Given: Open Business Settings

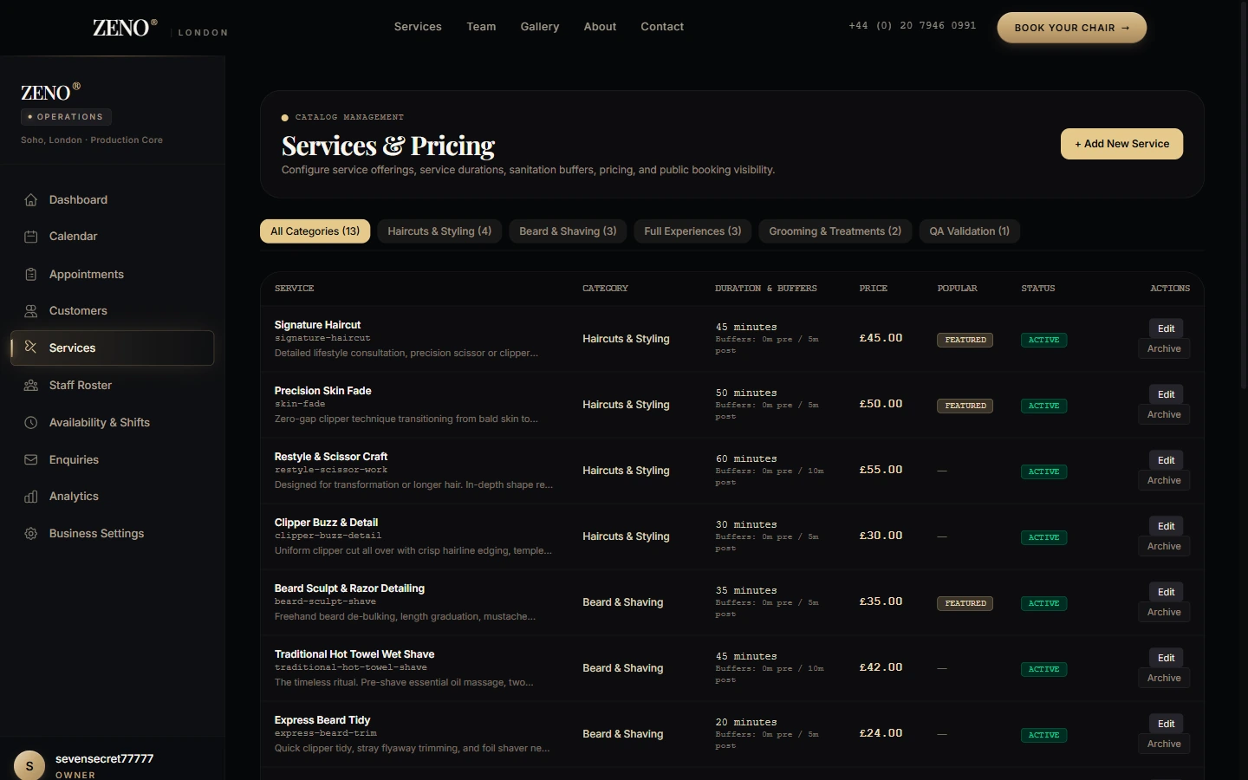Looking at the screenshot, I should click(x=113, y=534).
